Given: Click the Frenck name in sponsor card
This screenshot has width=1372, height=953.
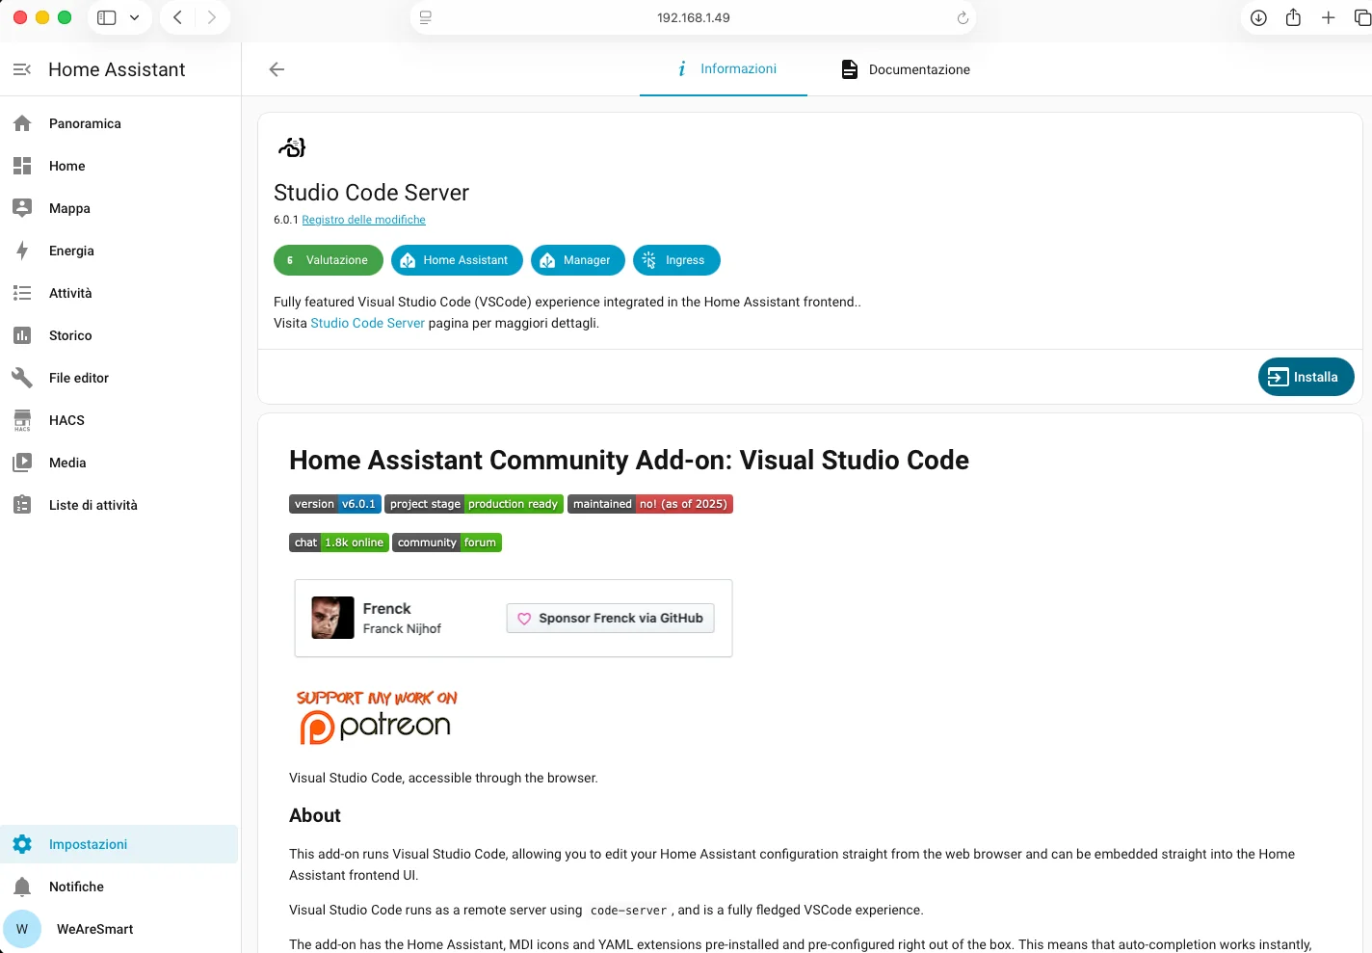Looking at the screenshot, I should 386,608.
